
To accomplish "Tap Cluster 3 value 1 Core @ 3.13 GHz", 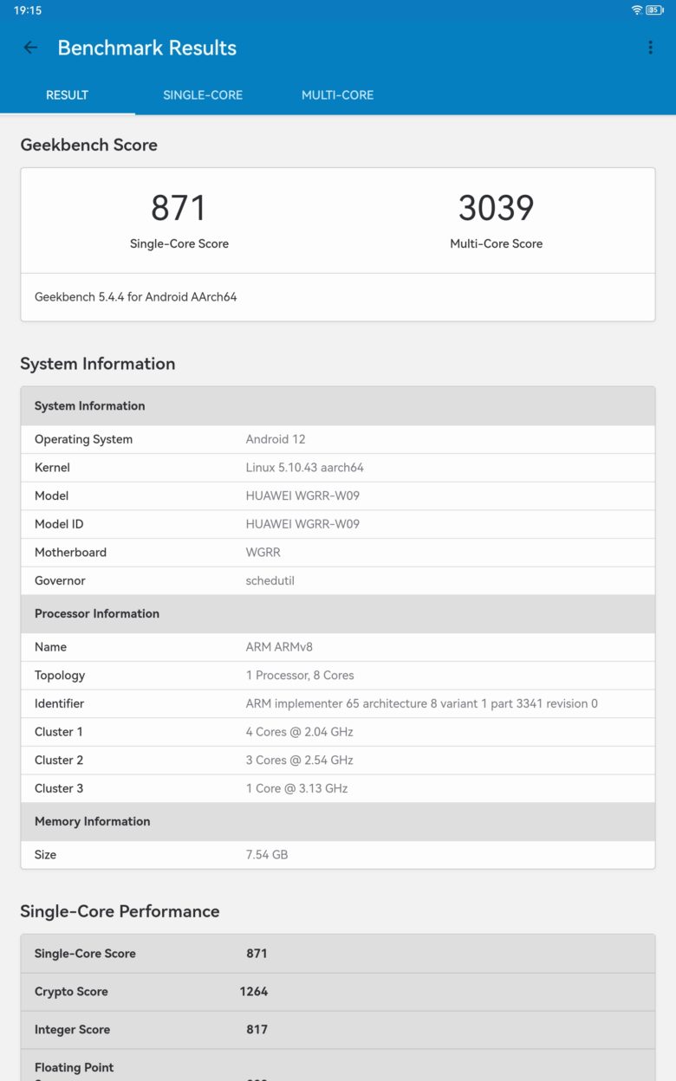I will (297, 788).
